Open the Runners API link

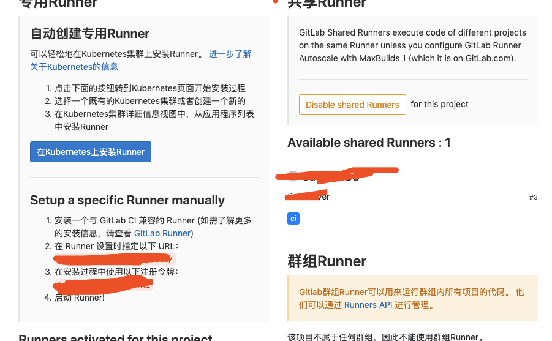coord(368,305)
